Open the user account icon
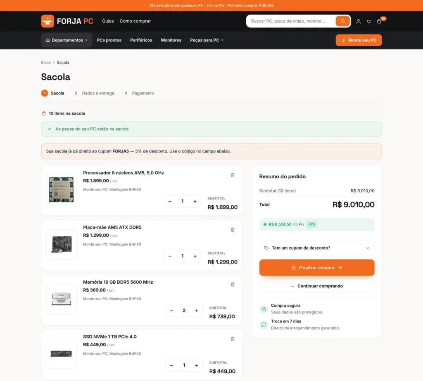Viewport: 423px width, 381px height. point(358,21)
